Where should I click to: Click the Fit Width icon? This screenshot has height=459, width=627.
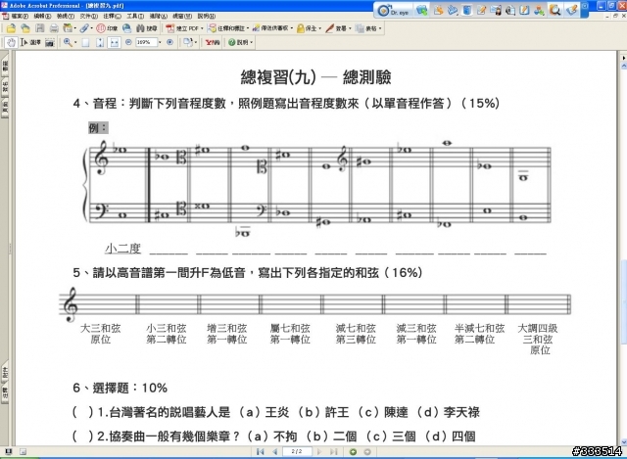[x=115, y=42]
